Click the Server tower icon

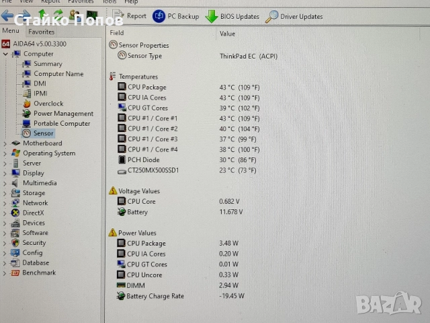click(x=15, y=163)
